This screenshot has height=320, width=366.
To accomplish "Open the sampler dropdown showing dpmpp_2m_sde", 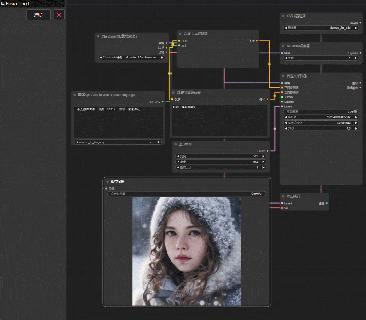I will (x=321, y=28).
